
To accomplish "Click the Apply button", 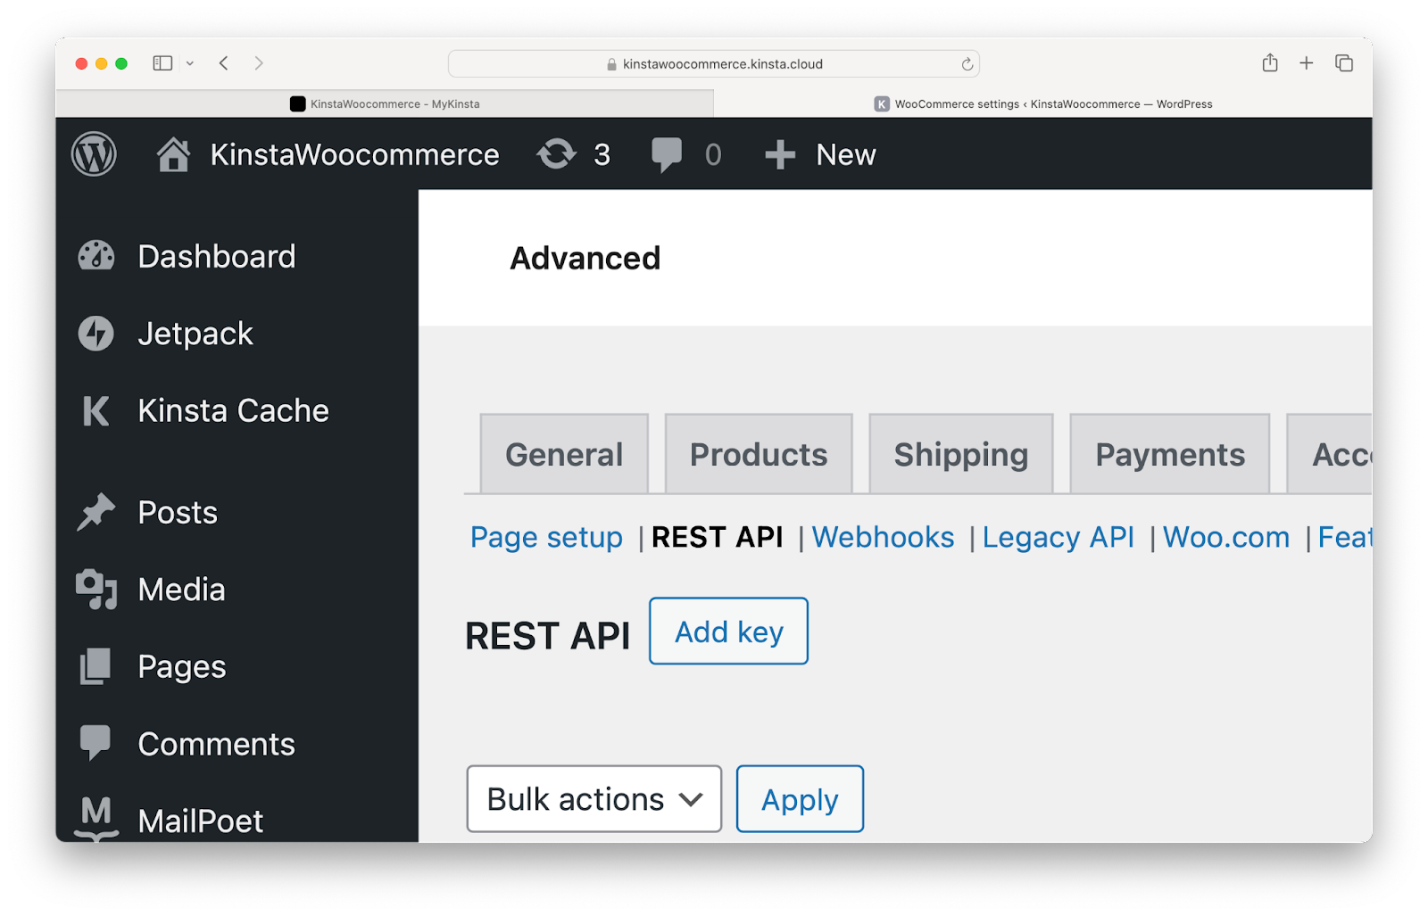I will [800, 799].
